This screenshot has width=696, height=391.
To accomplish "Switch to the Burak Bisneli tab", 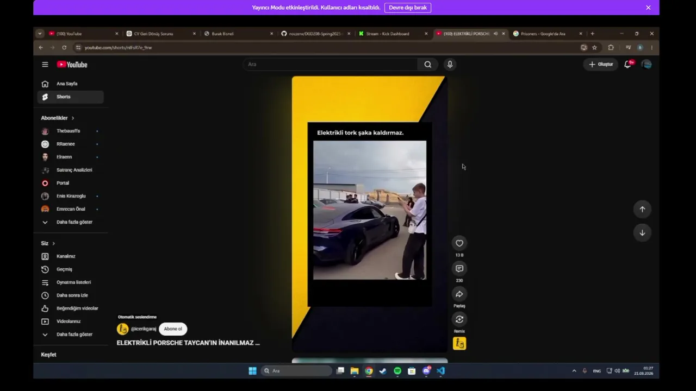I will (238, 34).
